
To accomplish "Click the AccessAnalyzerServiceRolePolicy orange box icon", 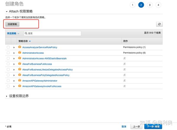I will 20,47.
